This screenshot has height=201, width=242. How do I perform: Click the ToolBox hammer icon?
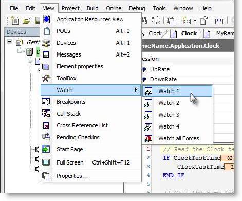click(x=46, y=78)
